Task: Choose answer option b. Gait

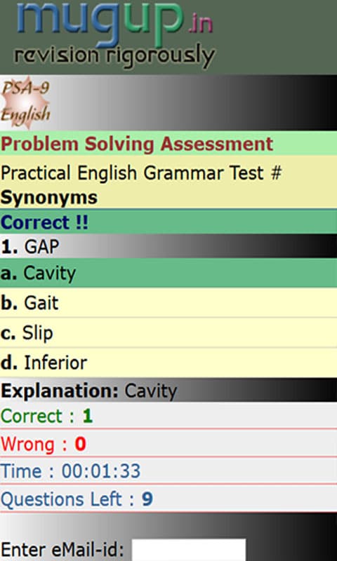Action: [x=168, y=303]
